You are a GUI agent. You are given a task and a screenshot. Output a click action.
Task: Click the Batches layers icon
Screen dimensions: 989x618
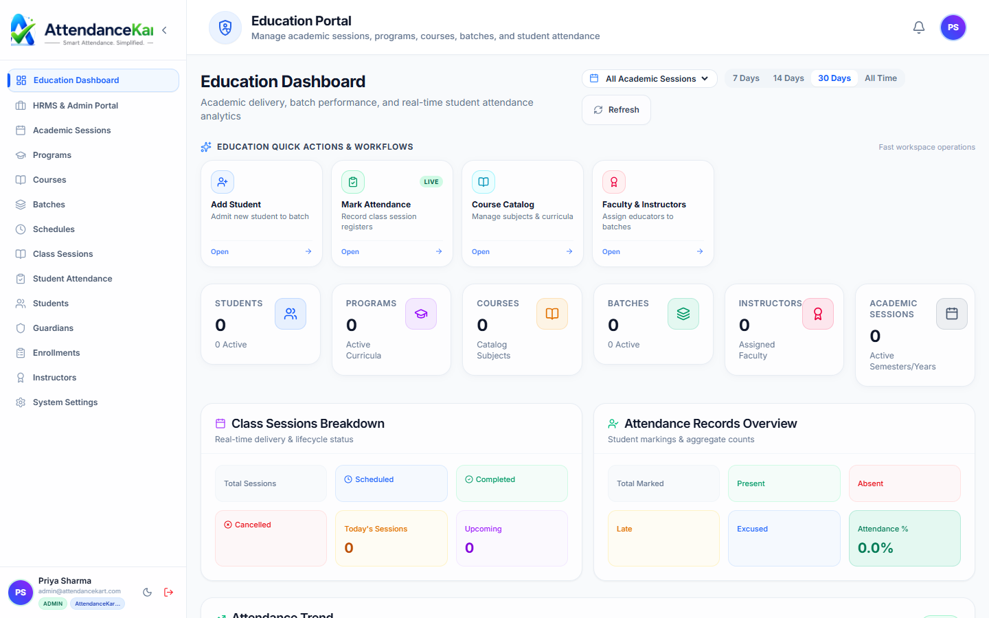[683, 314]
